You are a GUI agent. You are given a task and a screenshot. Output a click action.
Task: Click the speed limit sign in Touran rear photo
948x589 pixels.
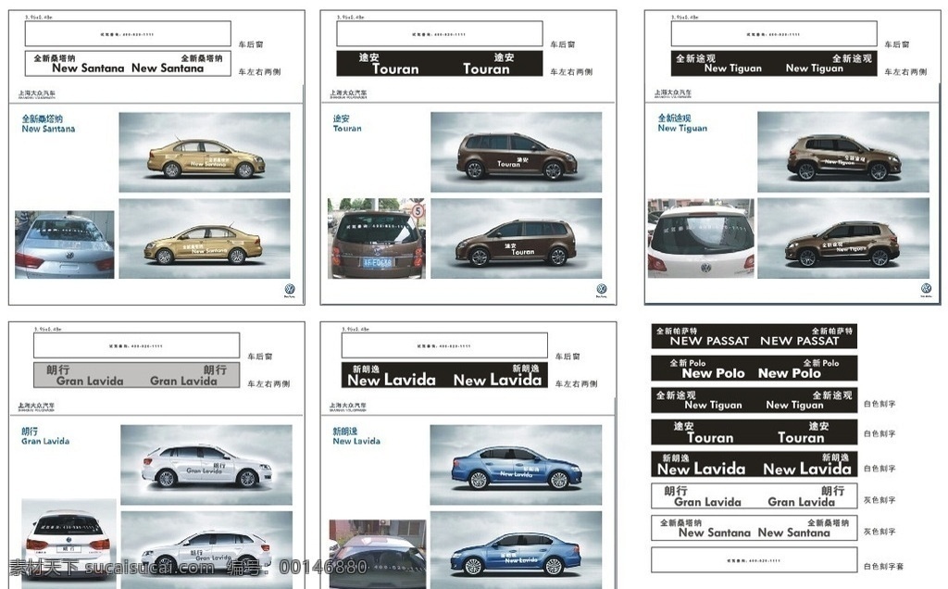tap(418, 210)
